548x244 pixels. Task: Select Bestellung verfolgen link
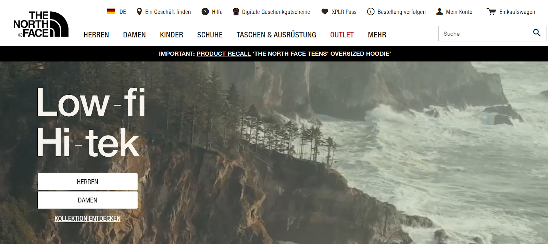coord(401,12)
